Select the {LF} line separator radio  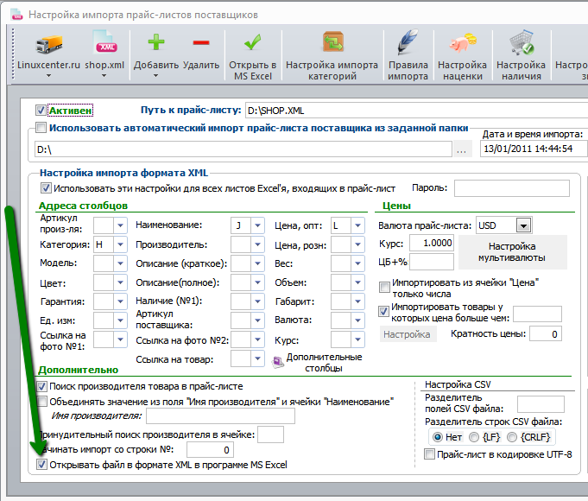[474, 437]
